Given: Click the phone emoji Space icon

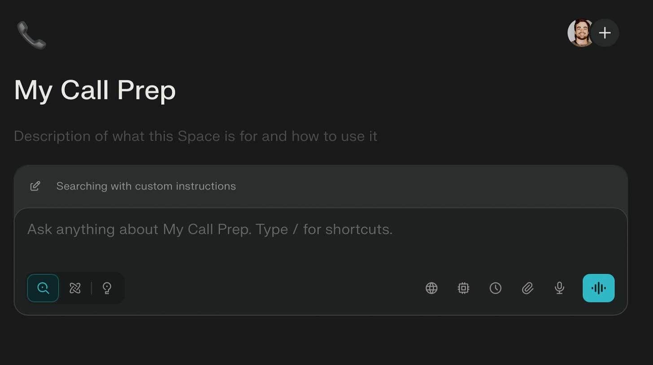Looking at the screenshot, I should tap(31, 35).
